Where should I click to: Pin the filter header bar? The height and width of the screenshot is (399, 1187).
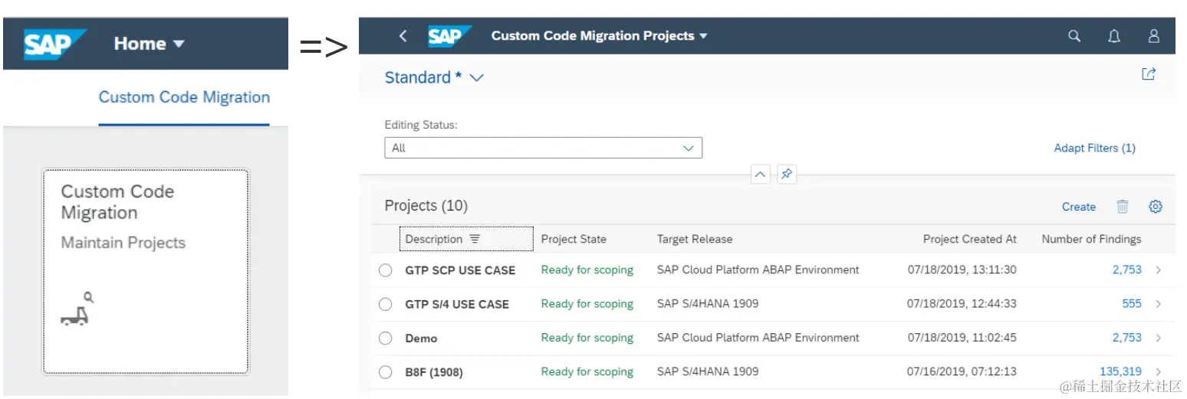786,175
